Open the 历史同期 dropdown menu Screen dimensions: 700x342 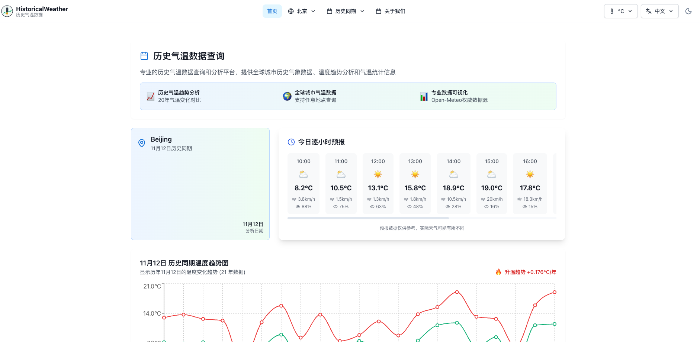coord(345,11)
